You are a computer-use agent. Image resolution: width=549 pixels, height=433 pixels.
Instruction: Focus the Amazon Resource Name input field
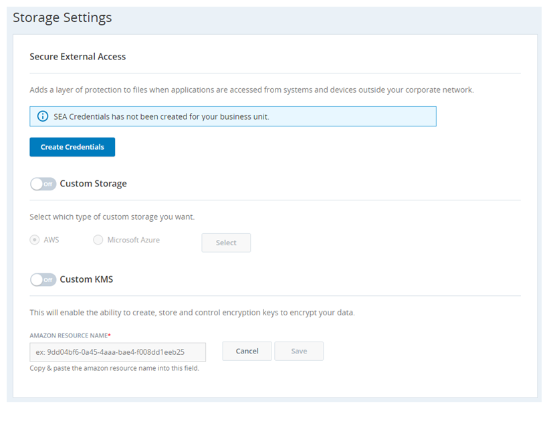(118, 352)
